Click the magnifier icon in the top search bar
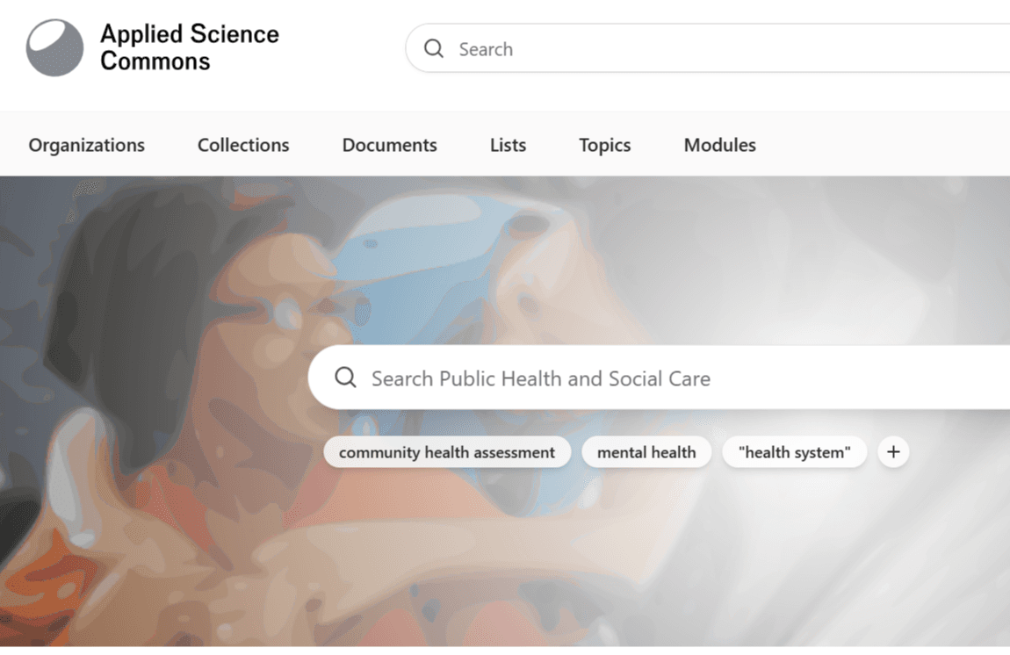1010x655 pixels. (434, 49)
